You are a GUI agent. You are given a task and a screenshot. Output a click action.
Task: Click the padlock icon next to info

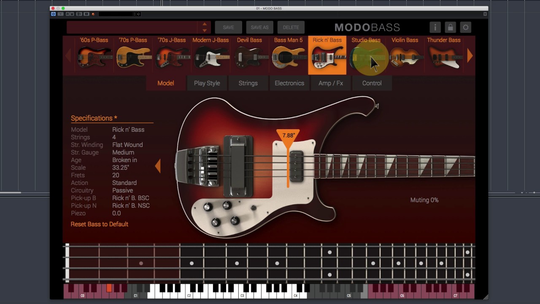pyautogui.click(x=450, y=27)
